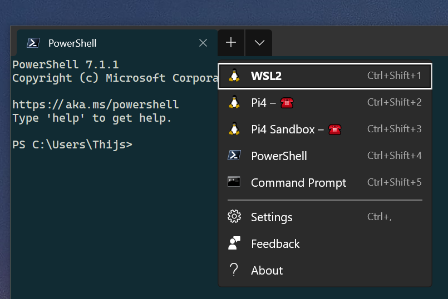Open the Pi4 profile
The height and width of the screenshot is (299, 448).
click(325, 102)
